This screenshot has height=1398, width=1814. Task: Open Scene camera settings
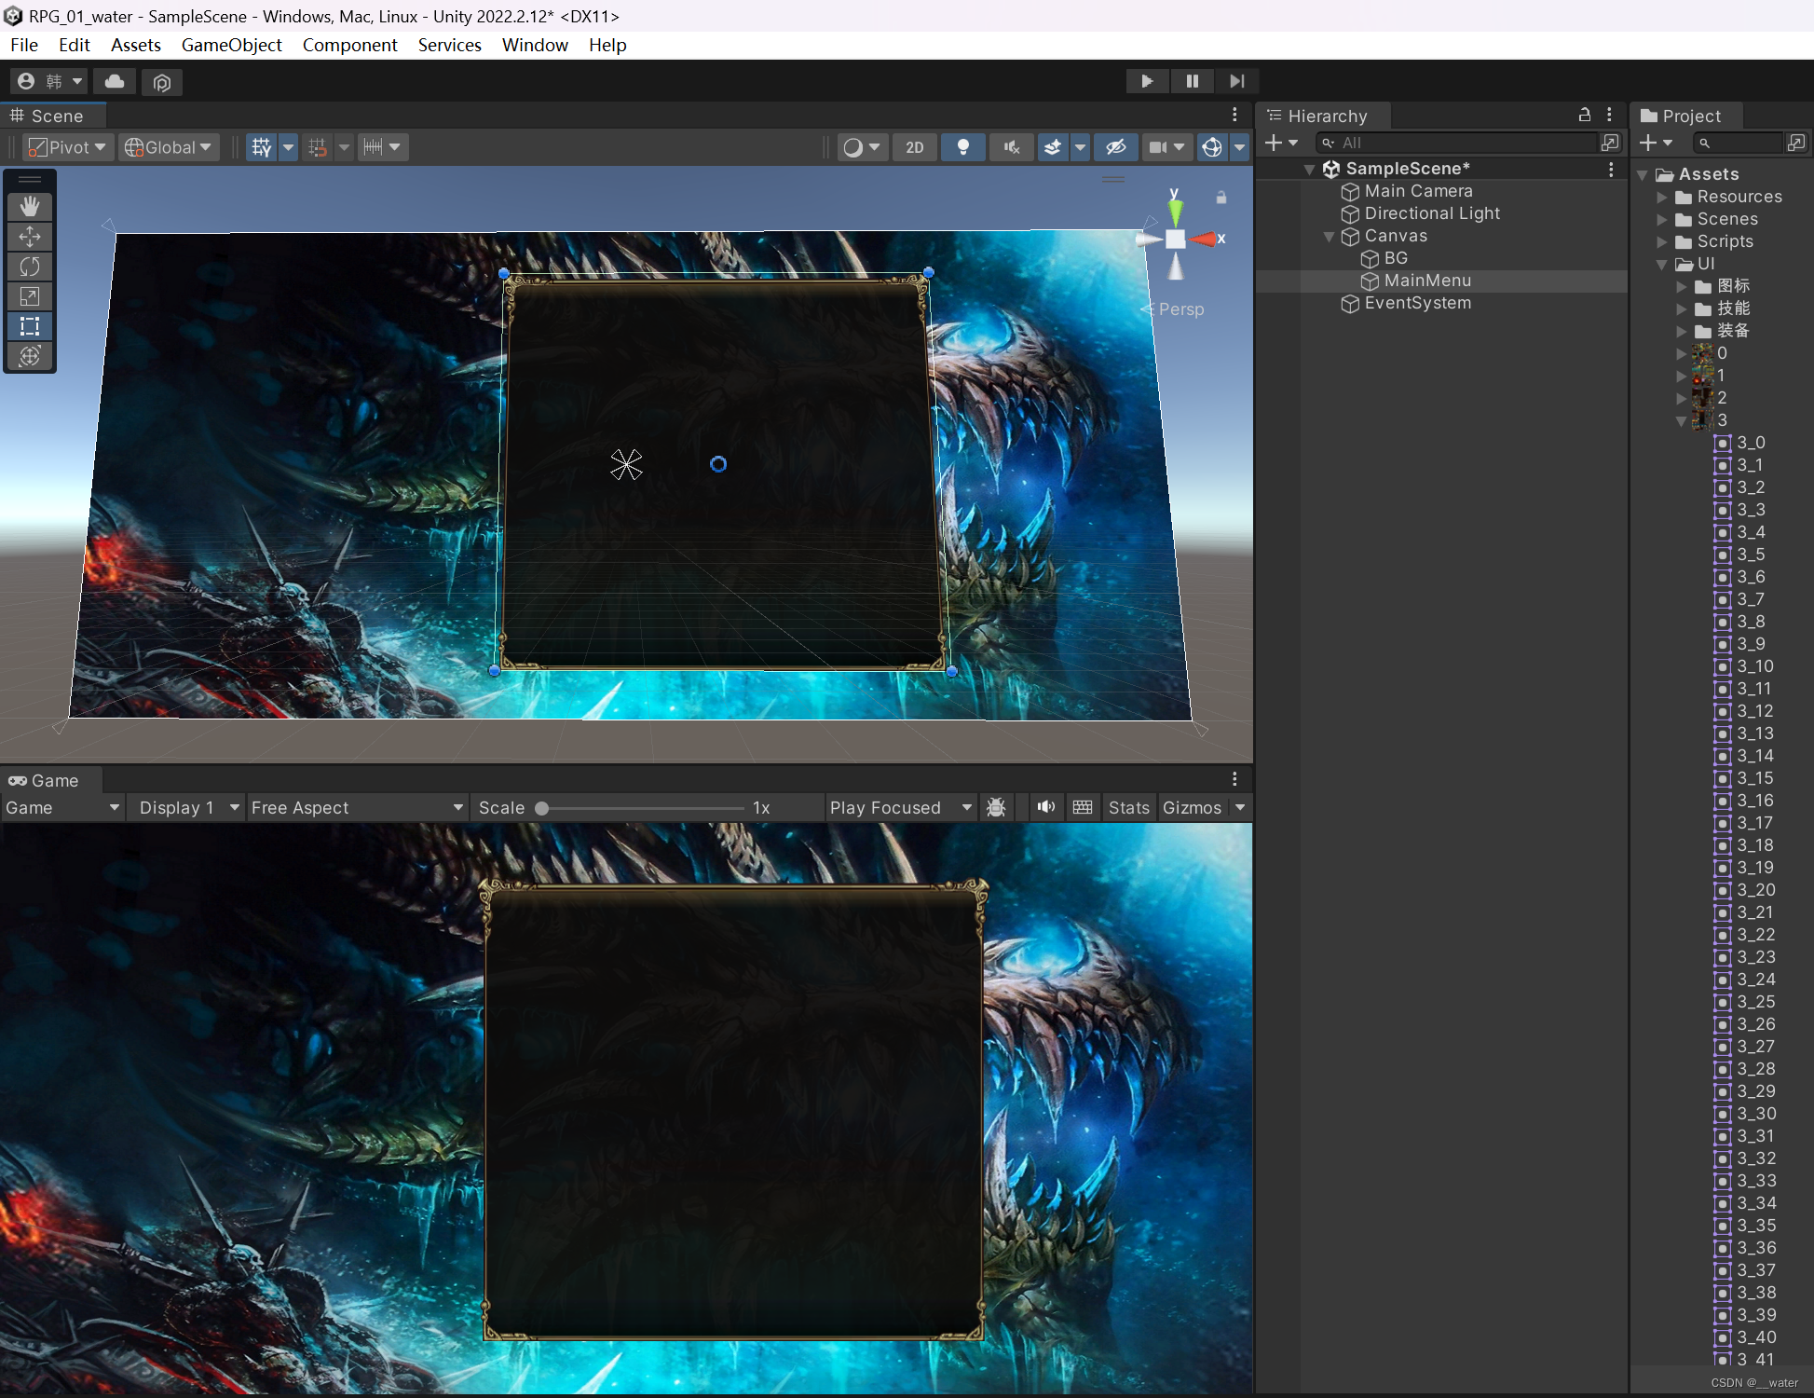(1166, 147)
